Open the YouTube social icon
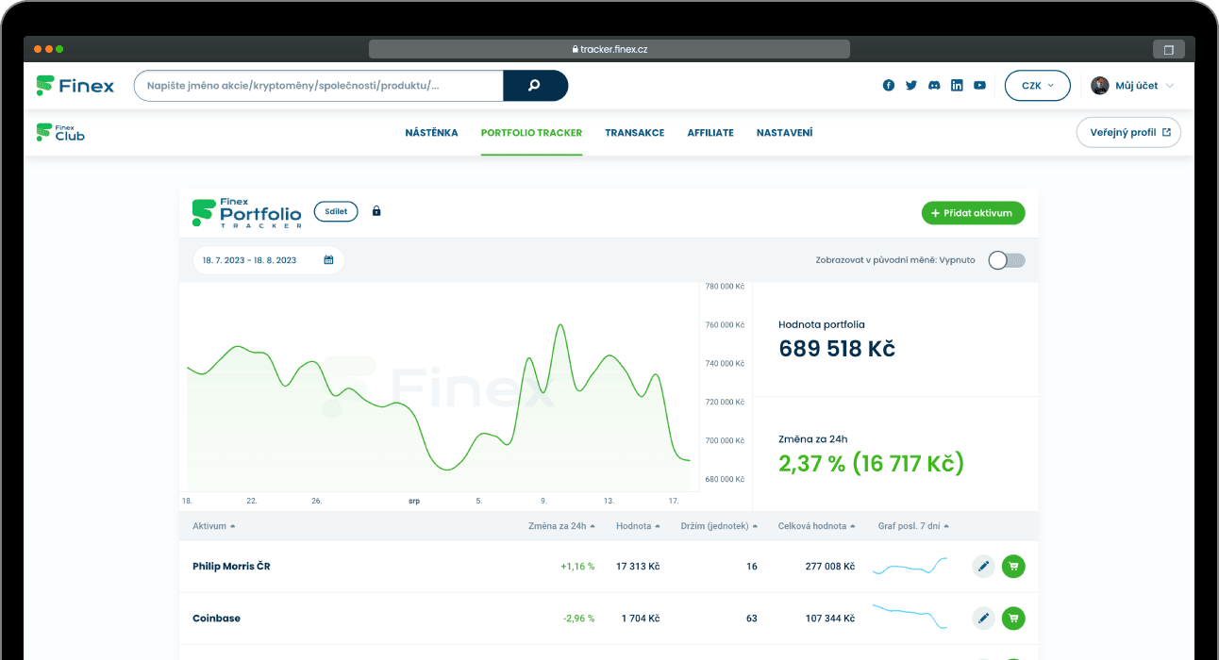 point(979,86)
